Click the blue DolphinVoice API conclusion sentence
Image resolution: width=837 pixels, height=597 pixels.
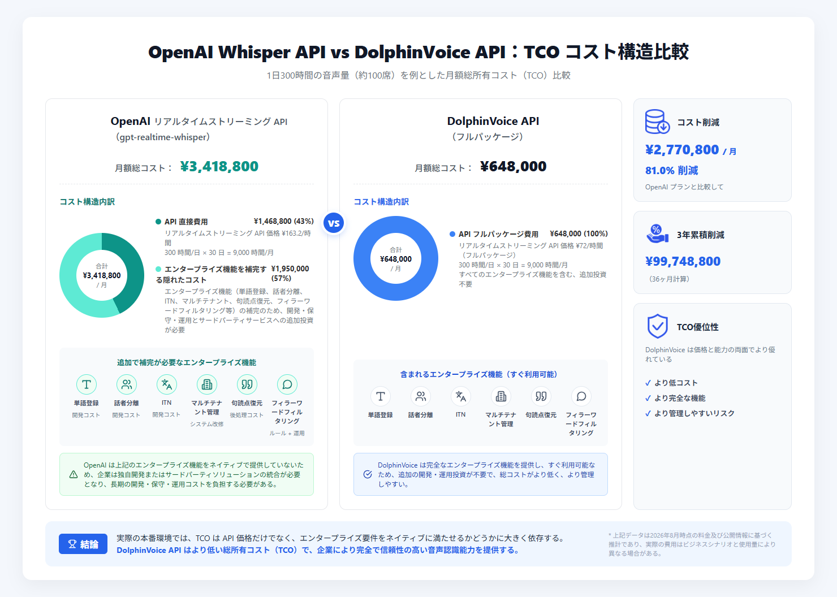pos(318,550)
